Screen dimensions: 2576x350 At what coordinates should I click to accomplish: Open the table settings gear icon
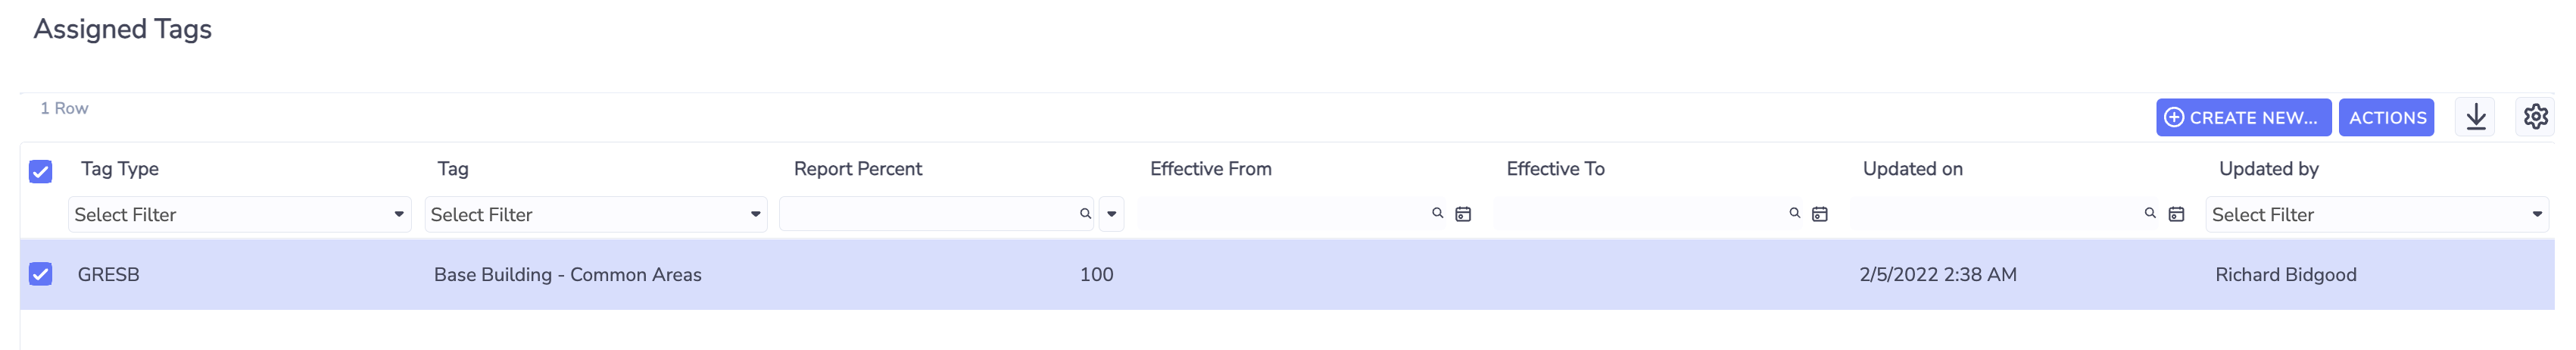pos(2535,117)
